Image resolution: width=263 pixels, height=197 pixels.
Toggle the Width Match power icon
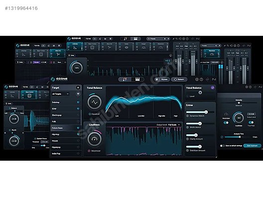click(187, 127)
